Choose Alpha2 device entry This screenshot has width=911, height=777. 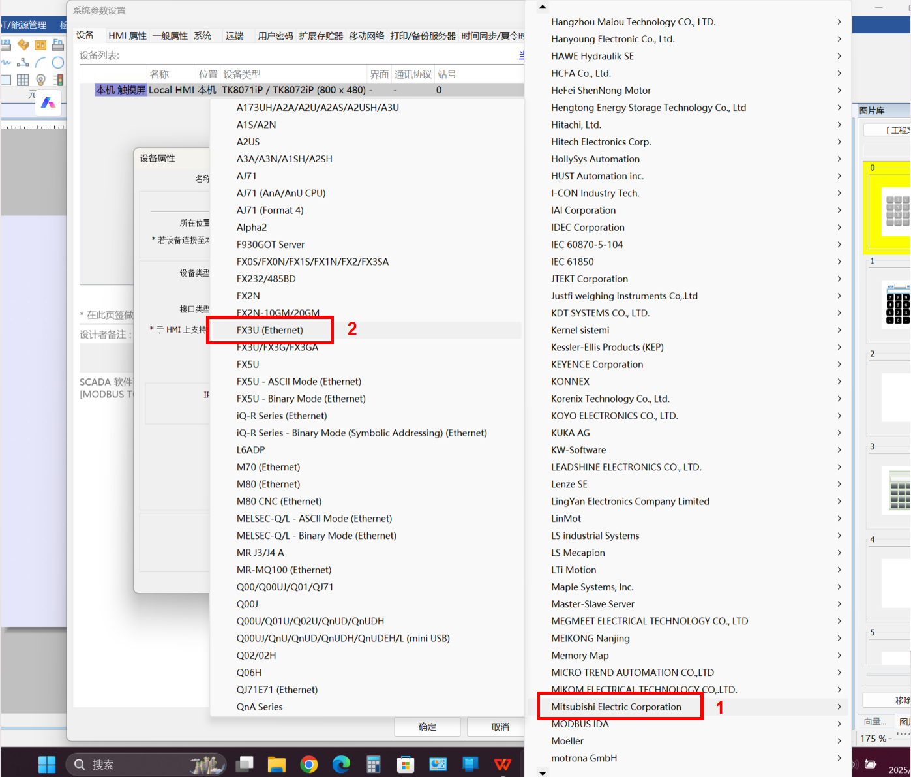(366, 228)
